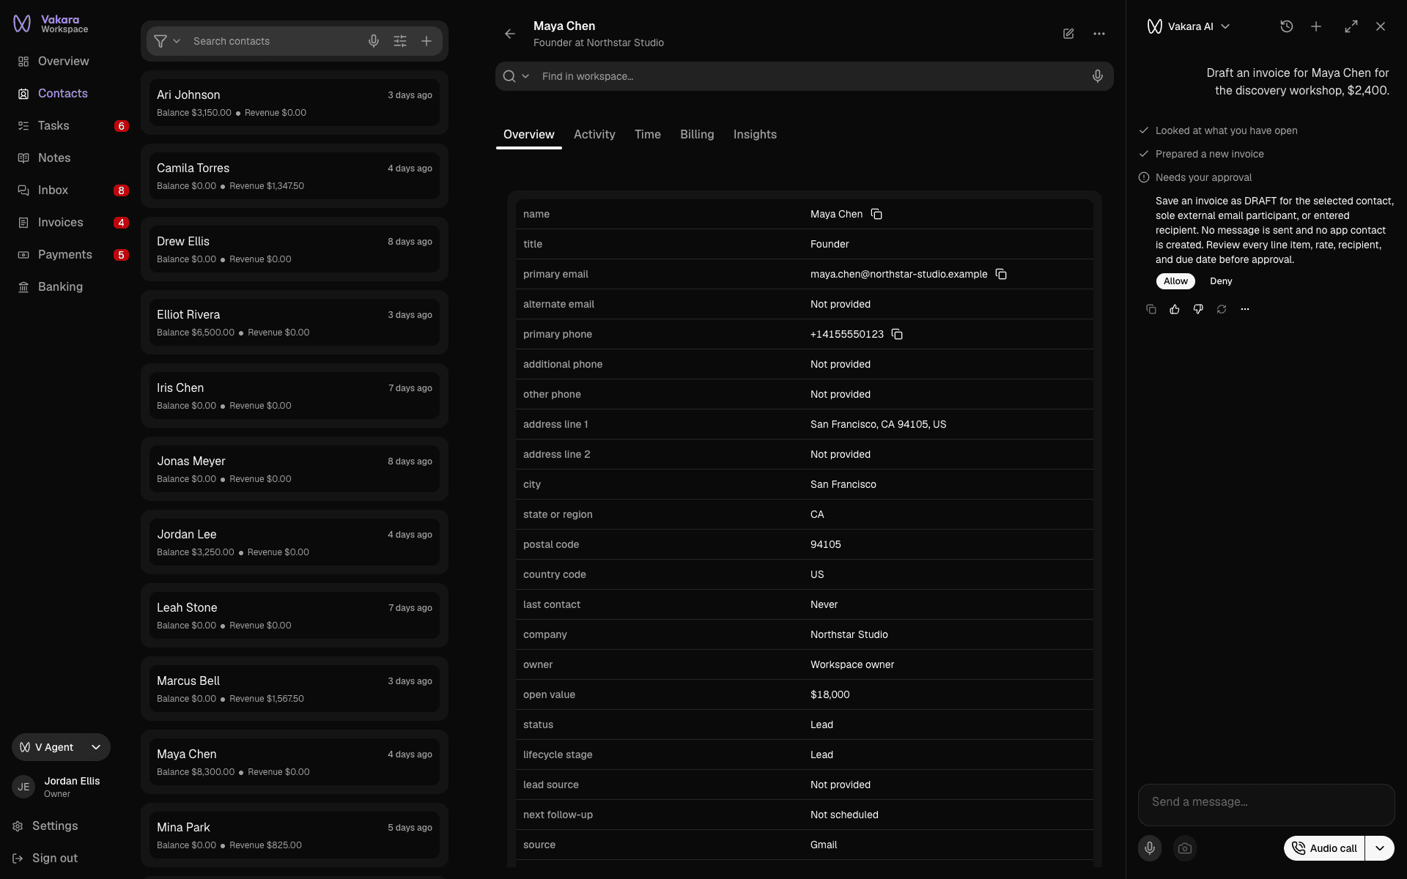The width and height of the screenshot is (1407, 879).
Task: Expand the Vakara AI panel fullscreen
Action: pyautogui.click(x=1351, y=26)
